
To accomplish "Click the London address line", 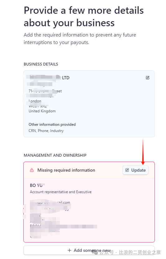I will pos(35,101).
